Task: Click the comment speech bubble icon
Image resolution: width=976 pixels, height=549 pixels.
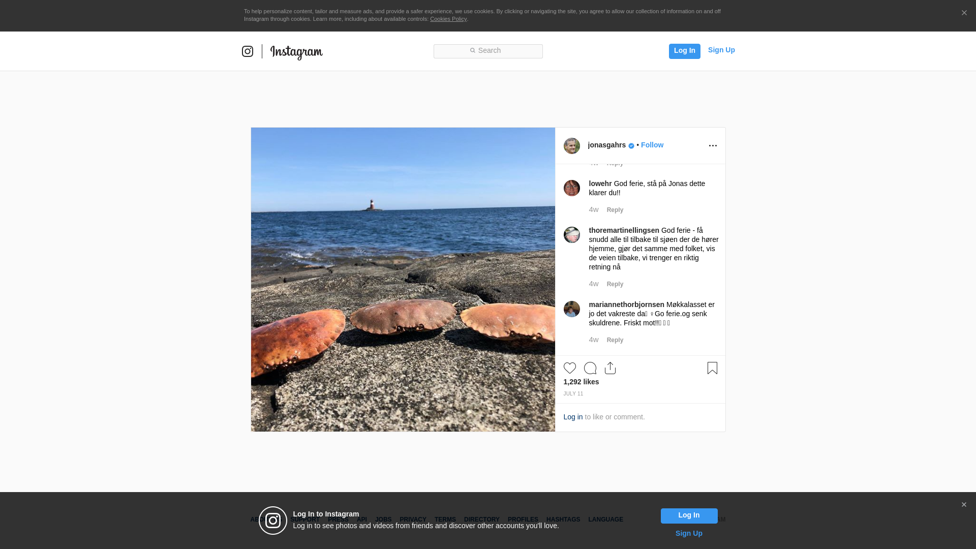Action: click(590, 368)
